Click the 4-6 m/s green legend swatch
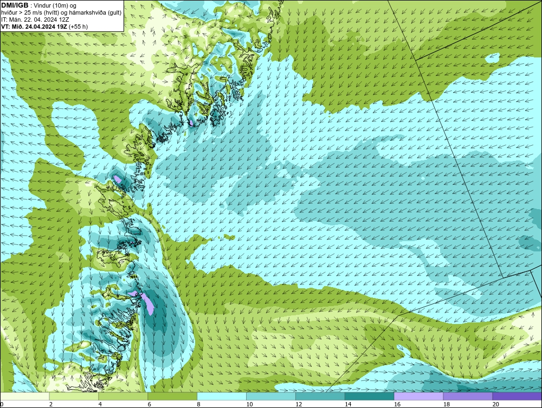The height and width of the screenshot is (408, 542). [x=123, y=396]
